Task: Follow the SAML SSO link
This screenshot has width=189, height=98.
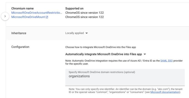Action: pos(167,61)
